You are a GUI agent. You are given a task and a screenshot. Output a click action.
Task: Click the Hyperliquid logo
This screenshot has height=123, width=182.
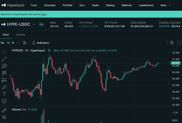pos(13,5)
